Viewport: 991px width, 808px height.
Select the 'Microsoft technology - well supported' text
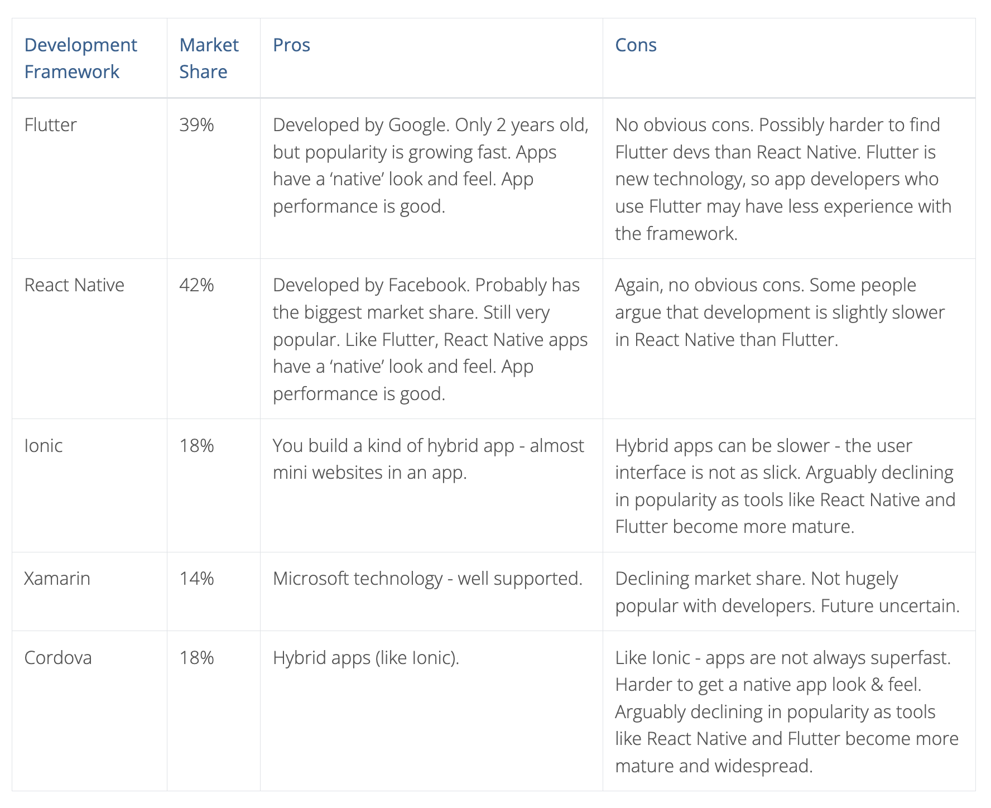tap(427, 578)
